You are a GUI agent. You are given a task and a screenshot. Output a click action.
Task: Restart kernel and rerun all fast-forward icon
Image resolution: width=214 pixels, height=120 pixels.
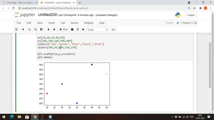83,30
